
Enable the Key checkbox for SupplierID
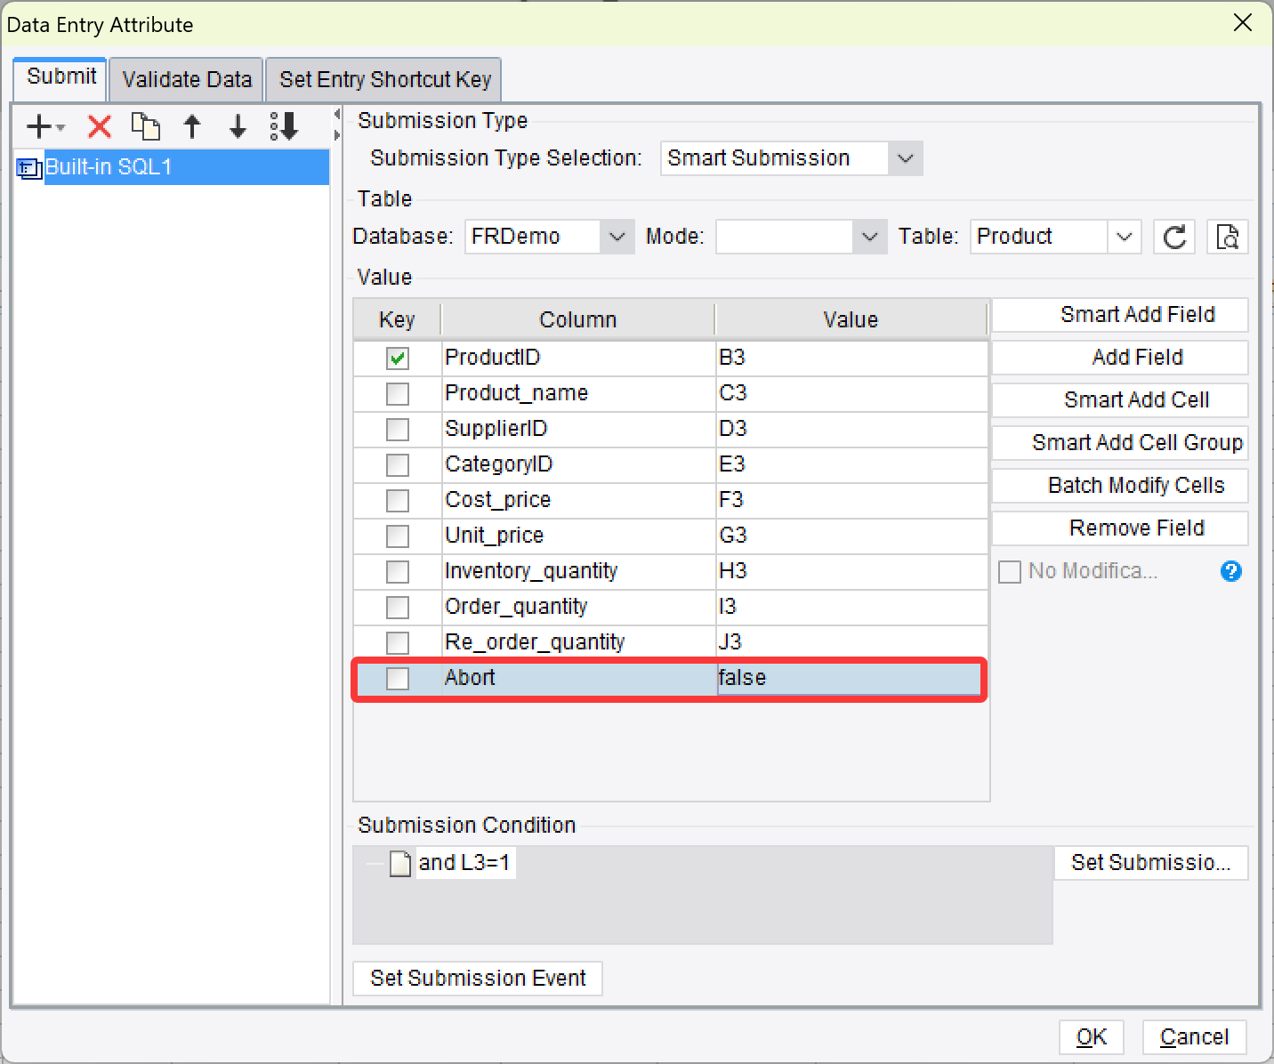coord(397,429)
